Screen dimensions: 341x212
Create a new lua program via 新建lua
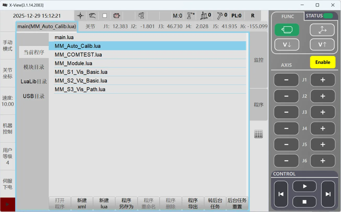(104, 203)
